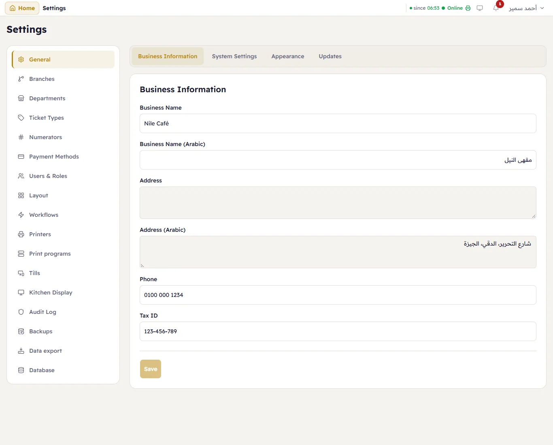Click the Database cylinder icon
Viewport: 553px width, 445px height.
click(x=21, y=370)
